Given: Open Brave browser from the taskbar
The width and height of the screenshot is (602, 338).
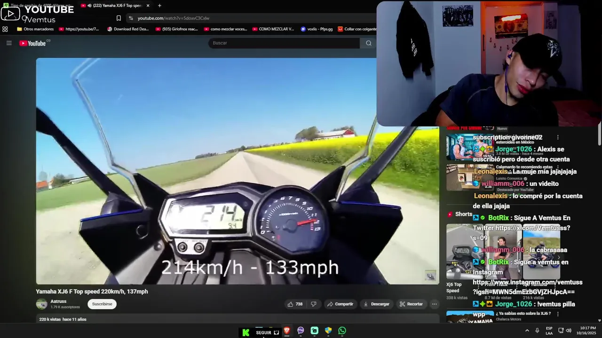Looking at the screenshot, I should point(286,330).
